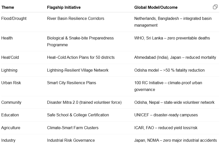Click River Basin Resilience Corridors text
The image size is (221, 148).
[x=75, y=19]
